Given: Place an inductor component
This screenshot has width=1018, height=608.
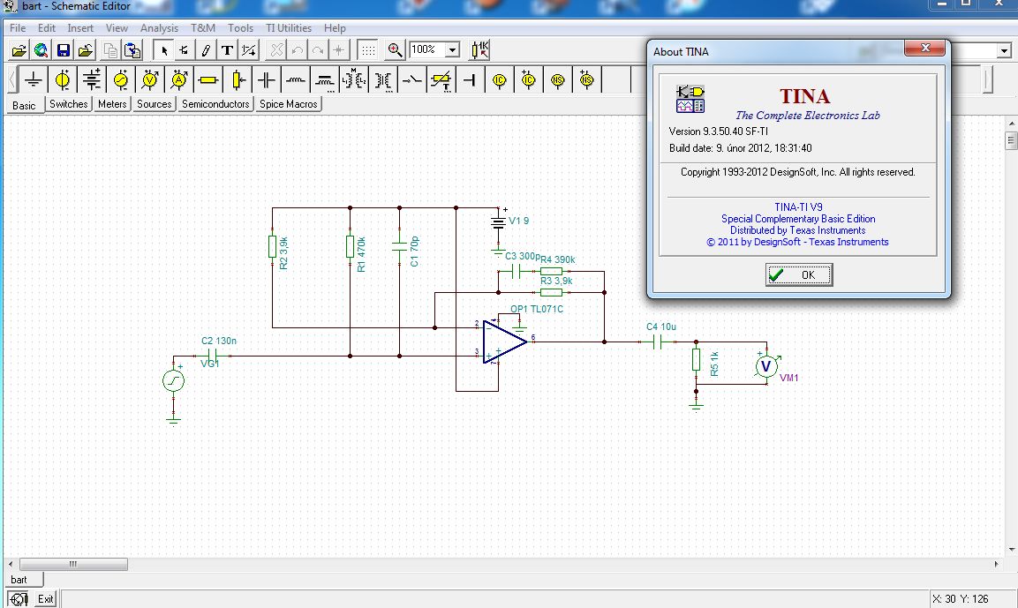Looking at the screenshot, I should click(x=296, y=79).
